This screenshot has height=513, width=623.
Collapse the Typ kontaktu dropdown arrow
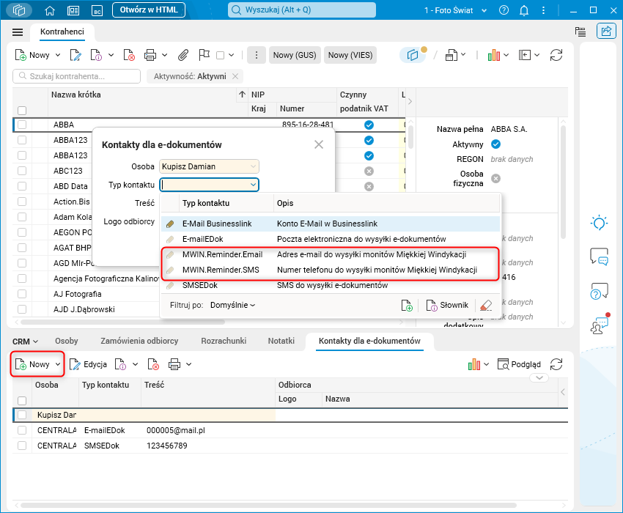pos(253,185)
